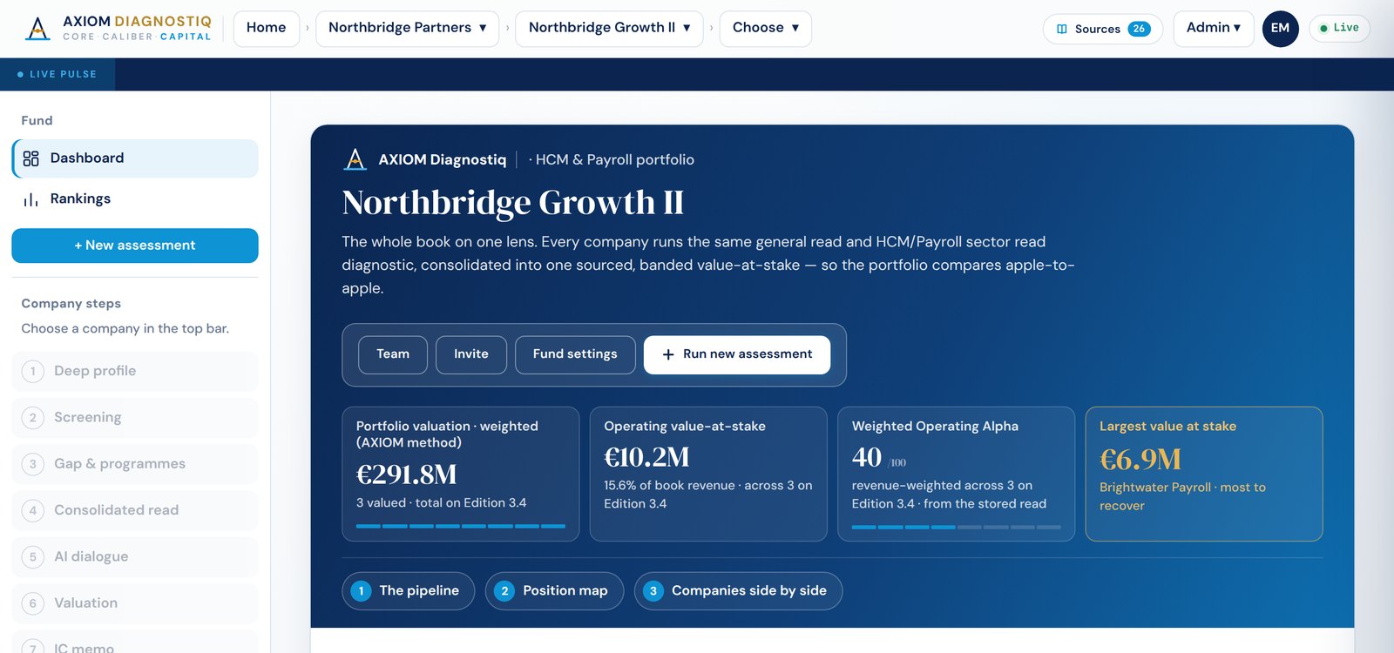Click the €6.9M value figure
The height and width of the screenshot is (653, 1394).
click(1140, 459)
